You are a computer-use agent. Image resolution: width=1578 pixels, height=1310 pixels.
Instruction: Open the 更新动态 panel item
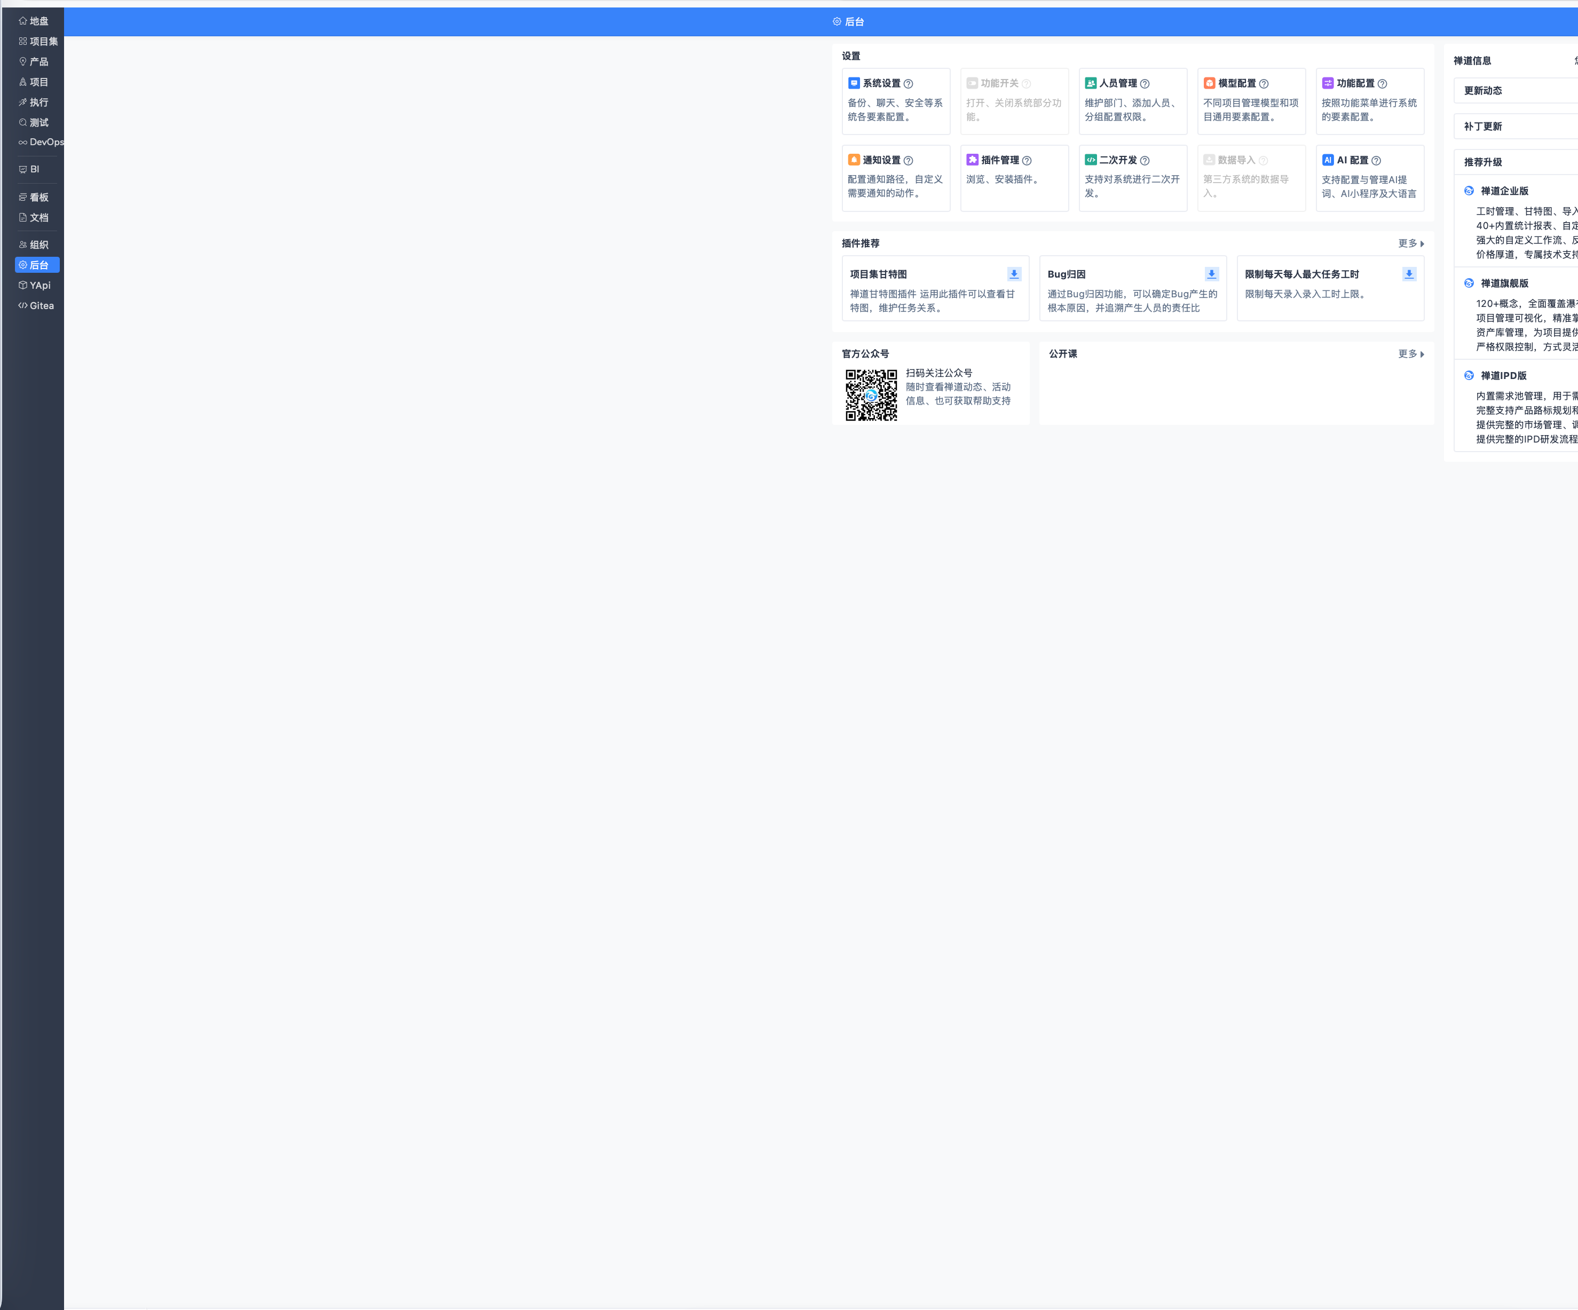pyautogui.click(x=1482, y=91)
